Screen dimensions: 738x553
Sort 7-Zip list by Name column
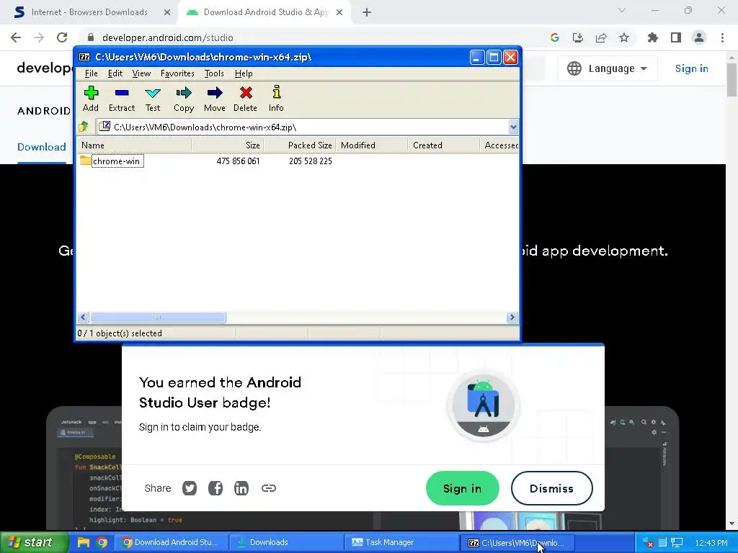point(133,145)
